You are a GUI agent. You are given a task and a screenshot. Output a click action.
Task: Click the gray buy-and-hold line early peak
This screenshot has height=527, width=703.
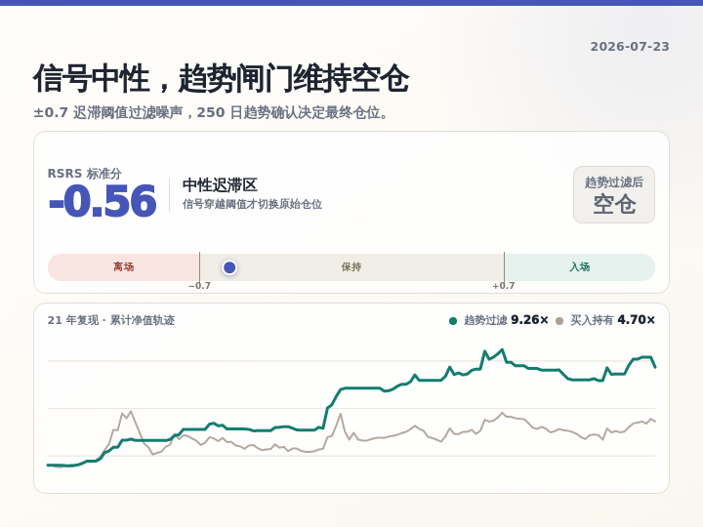pos(130,412)
